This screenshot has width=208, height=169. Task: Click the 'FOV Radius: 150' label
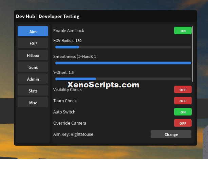coord(68,41)
